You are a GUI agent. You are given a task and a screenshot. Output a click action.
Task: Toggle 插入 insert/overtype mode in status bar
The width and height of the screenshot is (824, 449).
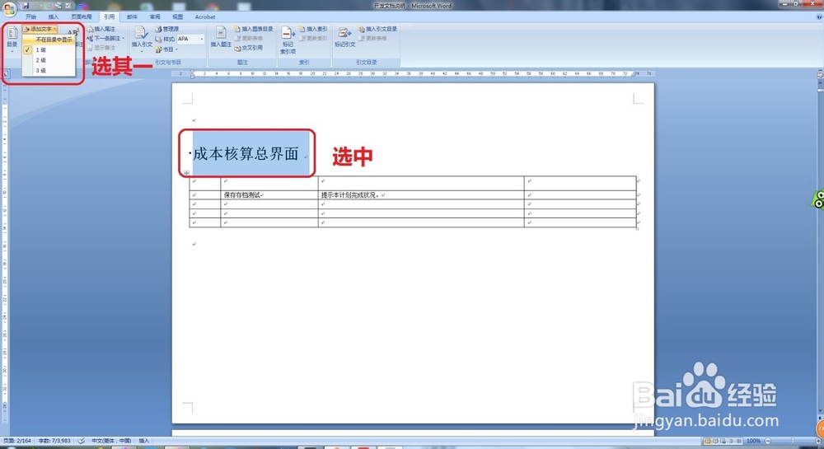tap(144, 441)
